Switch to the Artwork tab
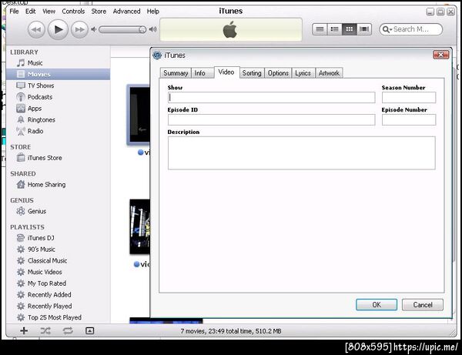462x355 pixels. [x=329, y=73]
